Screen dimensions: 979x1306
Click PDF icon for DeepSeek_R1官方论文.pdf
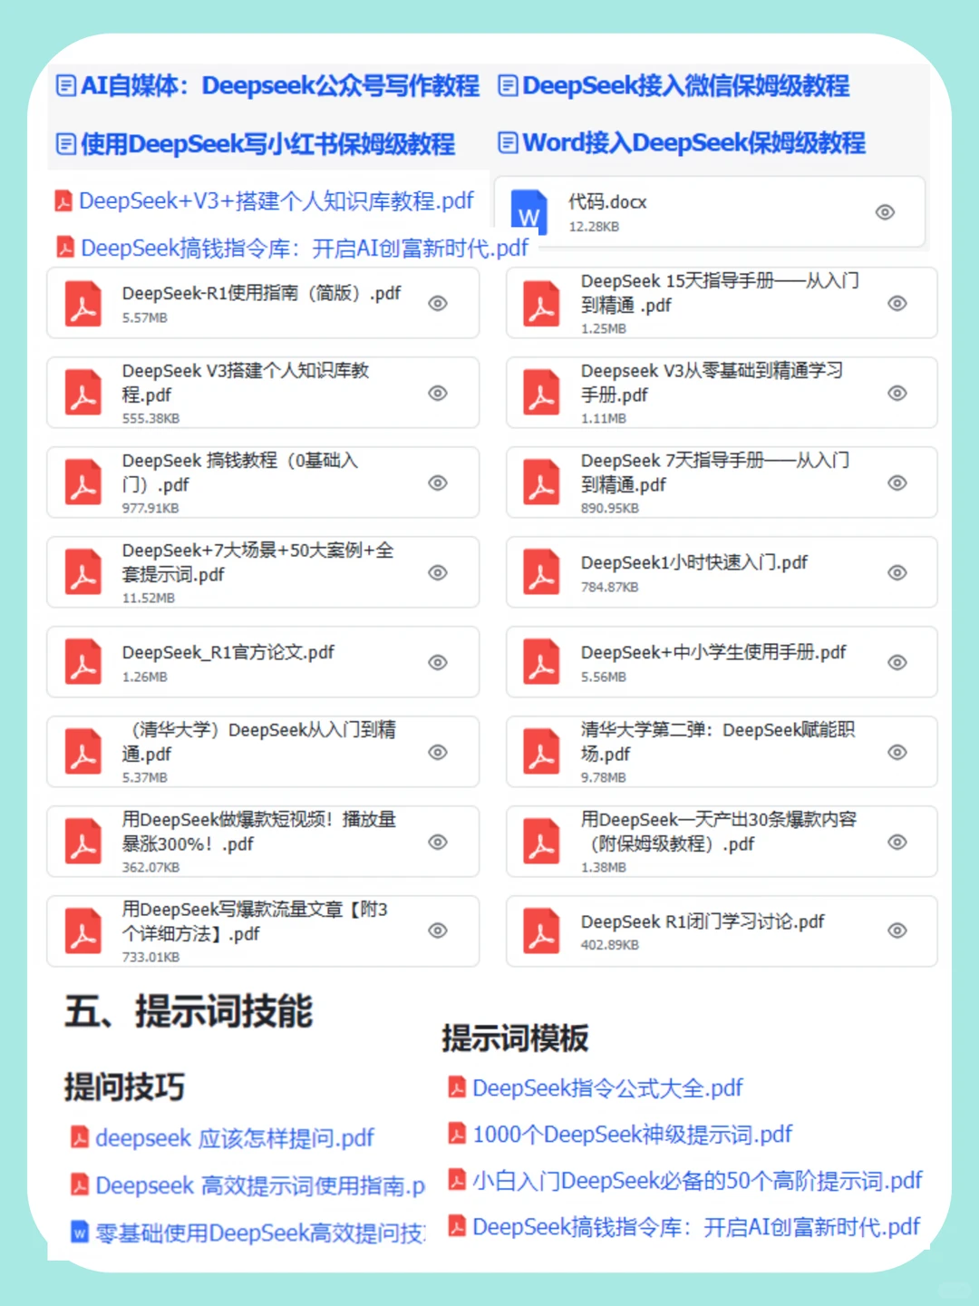pos(83,662)
